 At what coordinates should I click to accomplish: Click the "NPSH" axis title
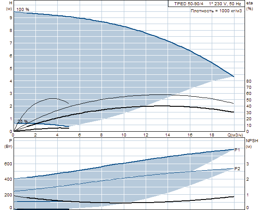click(252, 141)
